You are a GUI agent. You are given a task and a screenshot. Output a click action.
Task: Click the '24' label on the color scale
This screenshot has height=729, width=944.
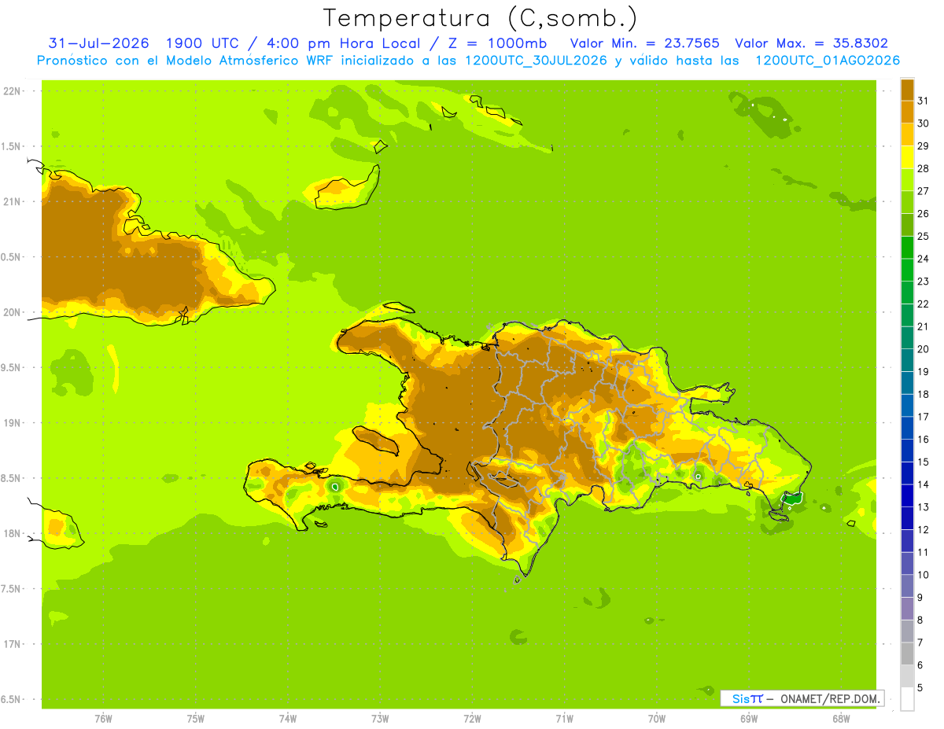click(923, 259)
